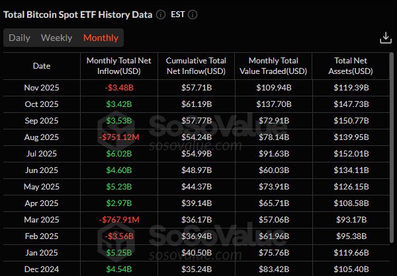Select the Jul 2025 row date

point(41,153)
